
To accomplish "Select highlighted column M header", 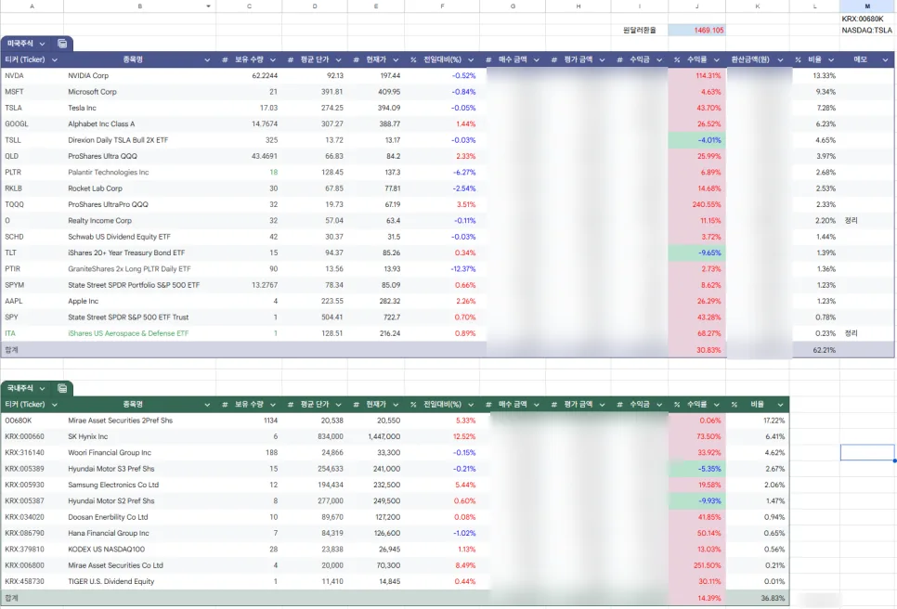I will (x=867, y=6).
